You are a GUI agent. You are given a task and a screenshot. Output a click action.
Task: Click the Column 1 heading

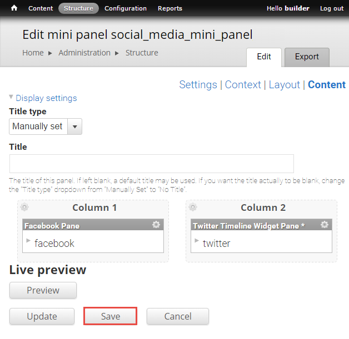point(94,208)
